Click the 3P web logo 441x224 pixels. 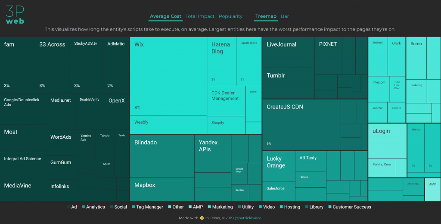pyautogui.click(x=15, y=15)
